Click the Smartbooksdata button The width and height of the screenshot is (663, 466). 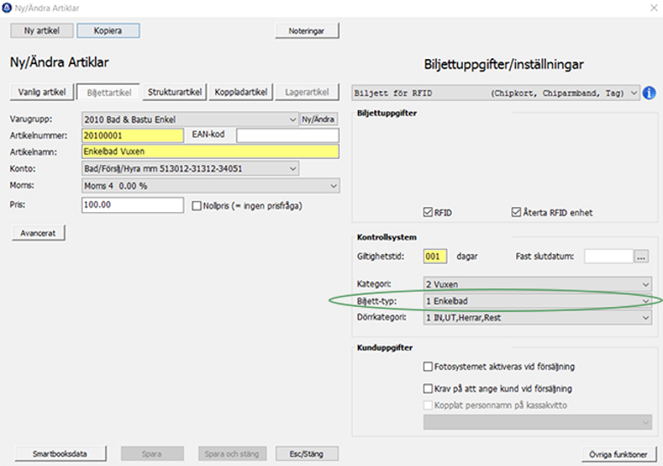[60, 454]
